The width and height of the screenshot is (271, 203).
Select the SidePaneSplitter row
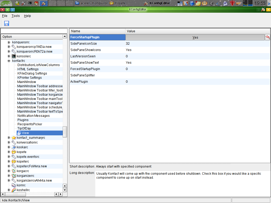(170, 75)
